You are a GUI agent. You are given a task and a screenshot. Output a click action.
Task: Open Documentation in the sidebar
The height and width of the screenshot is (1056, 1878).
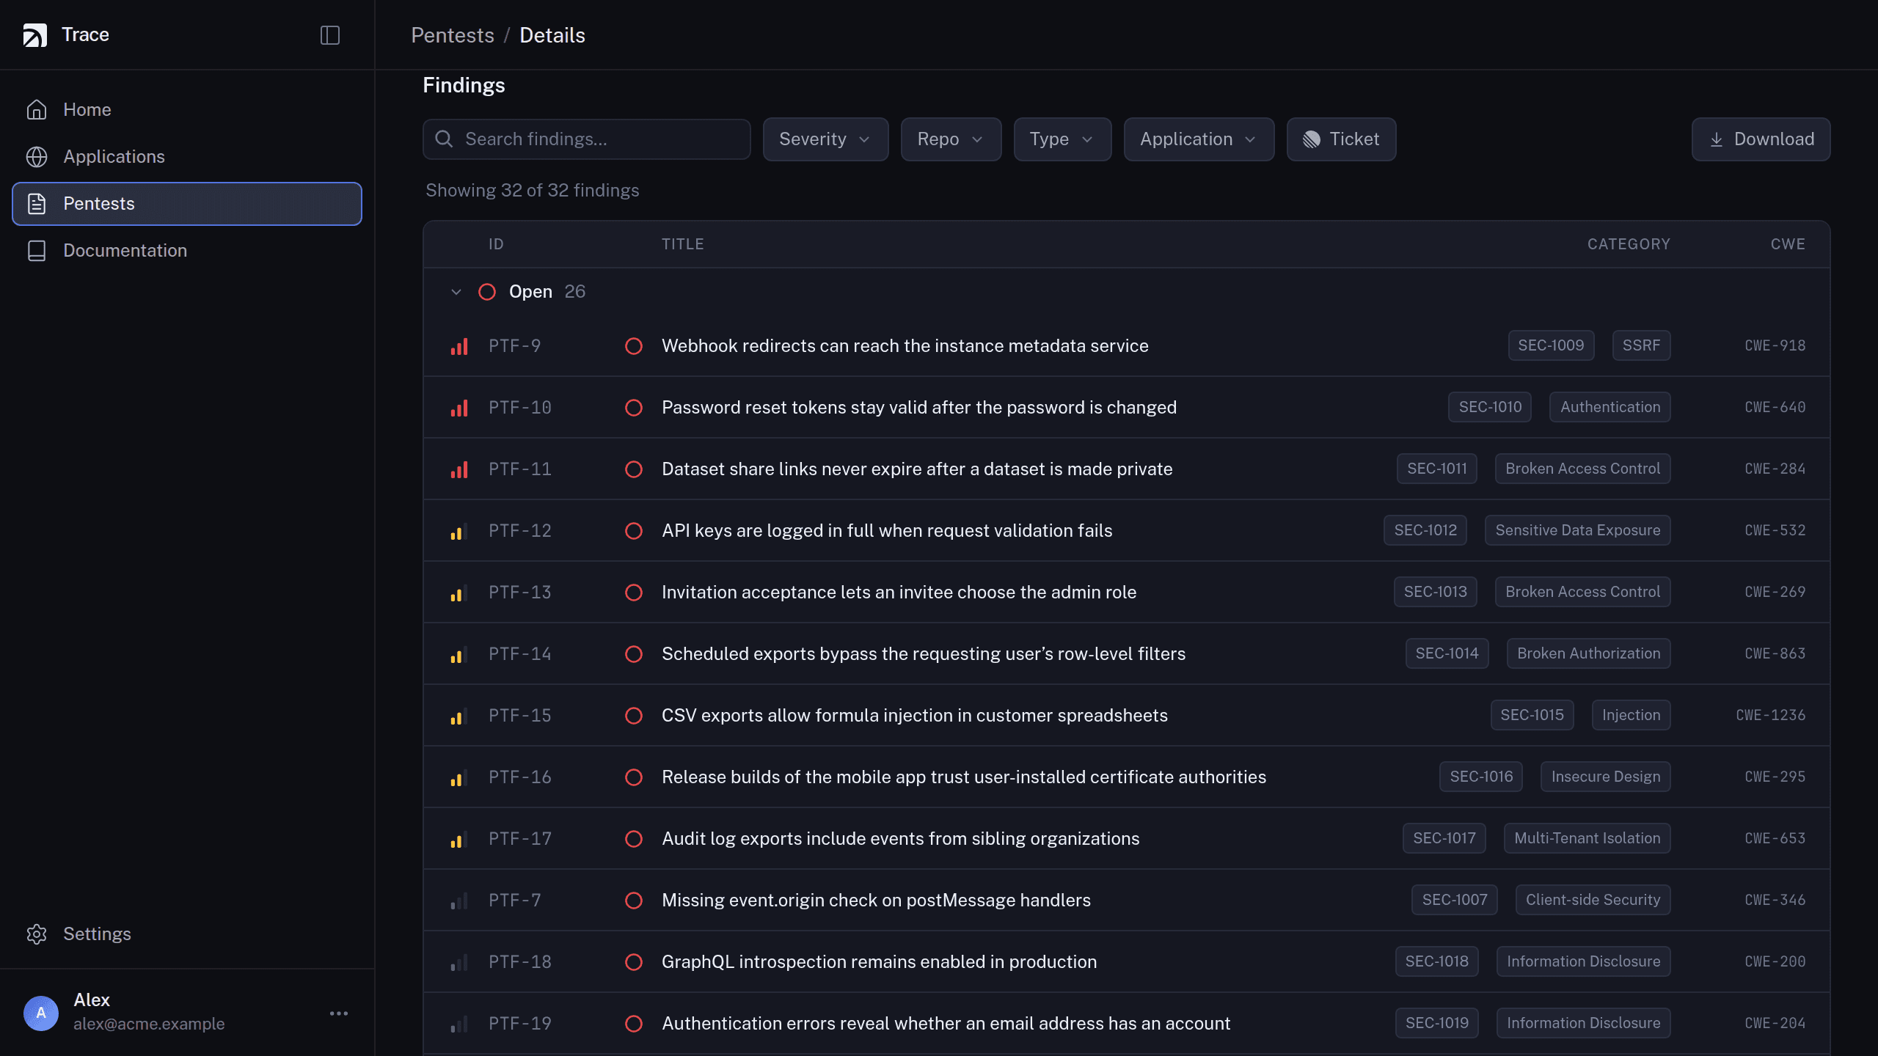pyautogui.click(x=187, y=250)
